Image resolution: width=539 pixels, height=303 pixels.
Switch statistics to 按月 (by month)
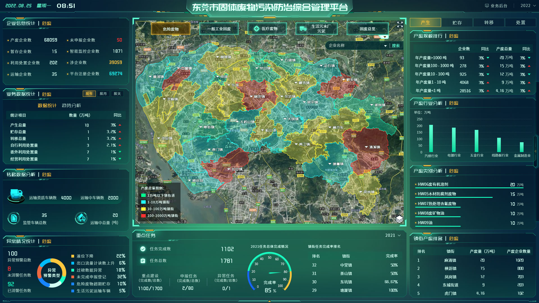(103, 94)
